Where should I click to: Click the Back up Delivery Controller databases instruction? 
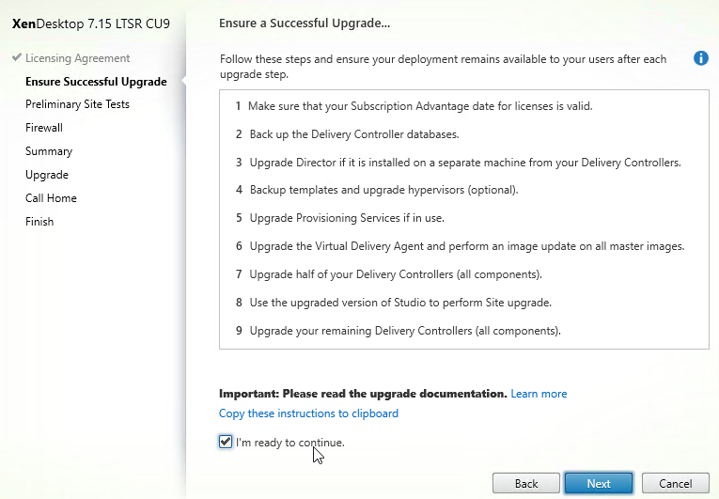[354, 134]
